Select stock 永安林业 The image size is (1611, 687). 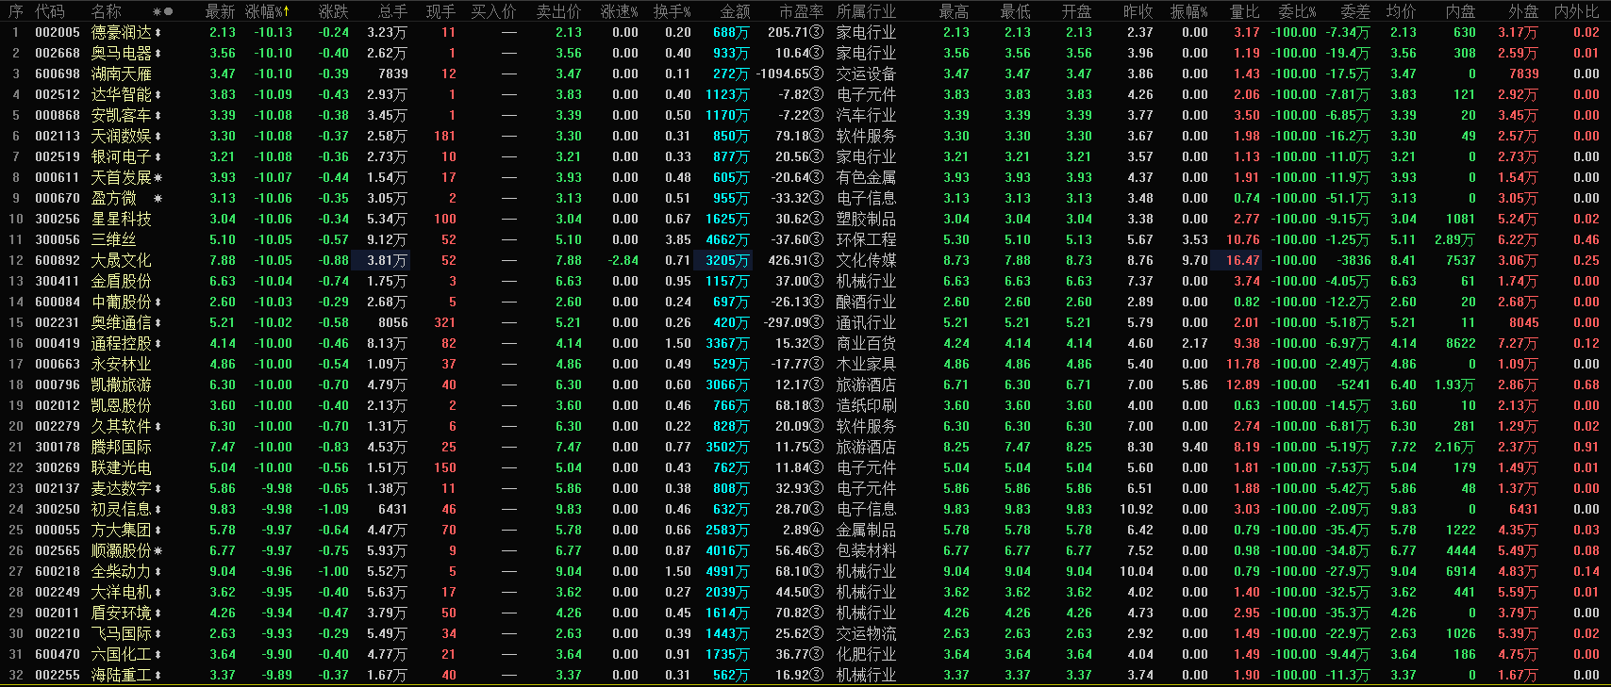pyautogui.click(x=121, y=364)
